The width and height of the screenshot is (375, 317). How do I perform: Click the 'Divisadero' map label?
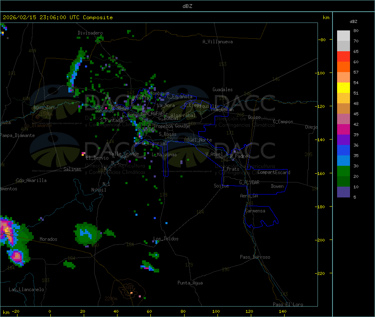[x=90, y=33]
